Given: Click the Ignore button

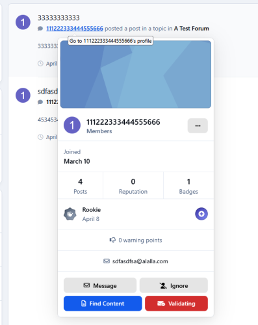Looking at the screenshot, I should [x=174, y=285].
